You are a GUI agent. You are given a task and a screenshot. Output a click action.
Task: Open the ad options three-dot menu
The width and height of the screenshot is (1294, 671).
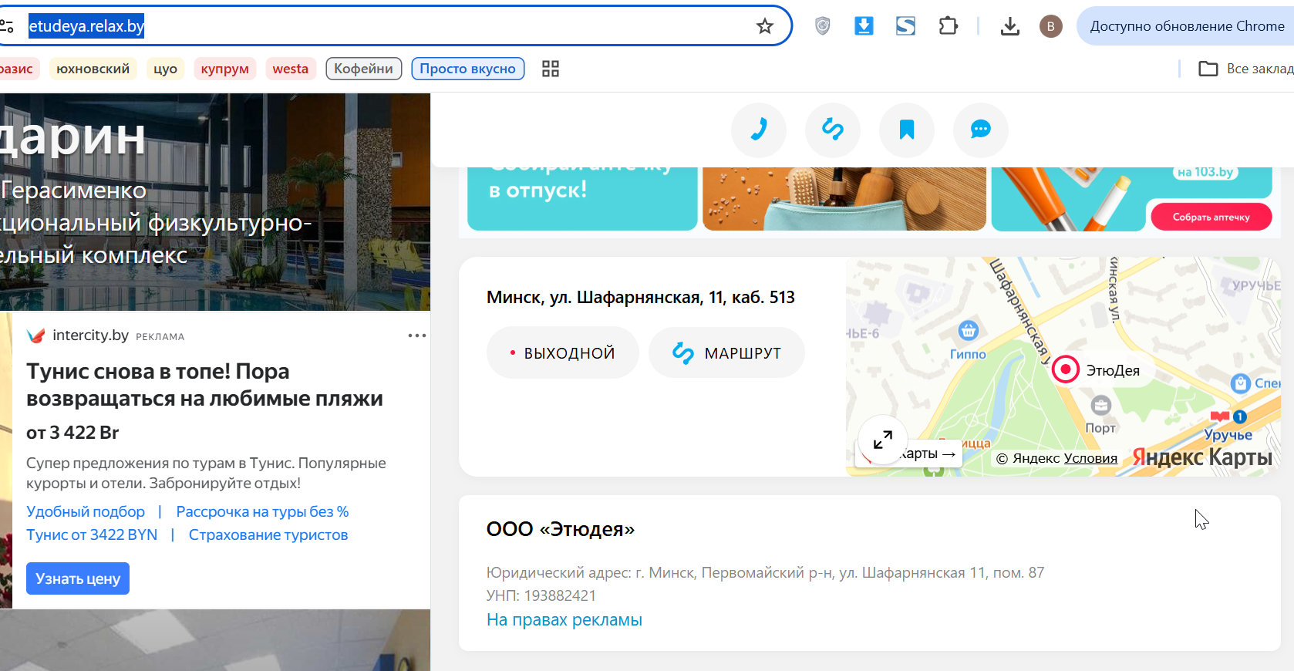417,335
